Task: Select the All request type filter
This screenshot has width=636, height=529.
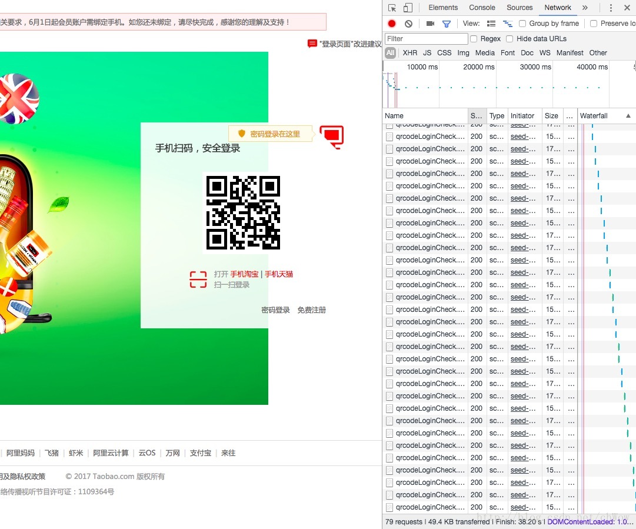Action: 390,53
